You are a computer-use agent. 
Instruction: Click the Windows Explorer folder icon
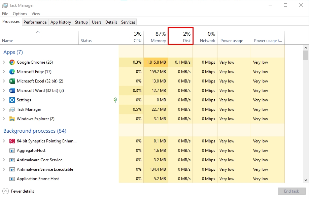click(12, 119)
